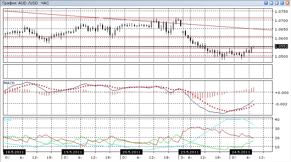291x162 pixels.
Task: Click the chart title График AUD /USD ЧАС
Action: click(x=26, y=3)
